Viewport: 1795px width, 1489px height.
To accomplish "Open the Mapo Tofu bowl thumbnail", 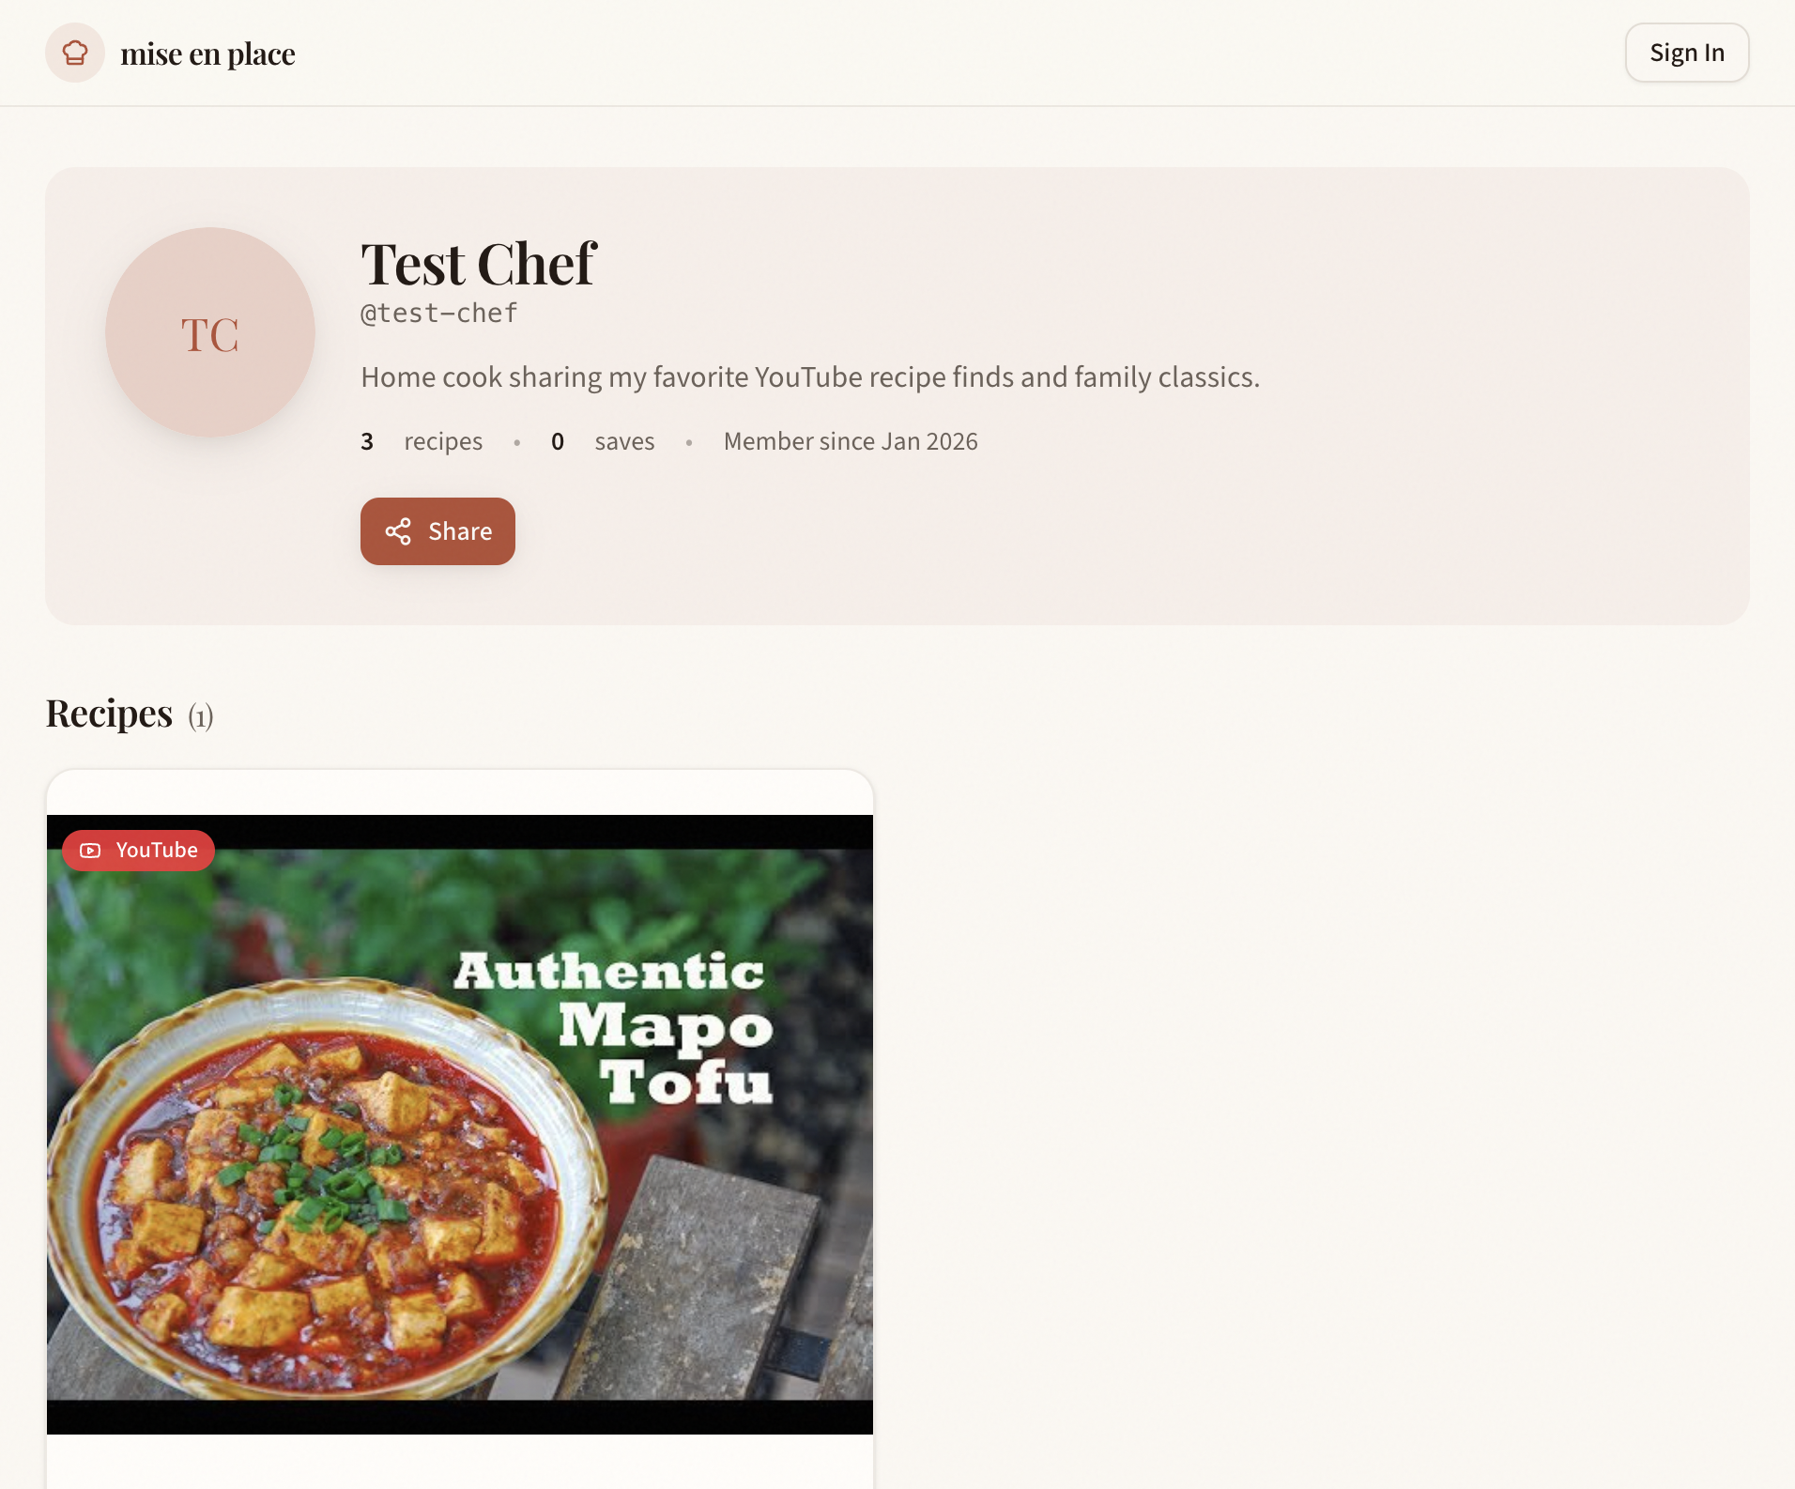I will pos(319,1174).
